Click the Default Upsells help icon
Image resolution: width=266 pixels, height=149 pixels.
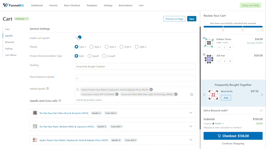(x=48, y=89)
